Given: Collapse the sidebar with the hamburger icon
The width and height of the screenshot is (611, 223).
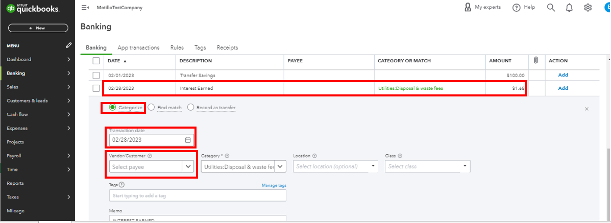Looking at the screenshot, I should click(85, 8).
